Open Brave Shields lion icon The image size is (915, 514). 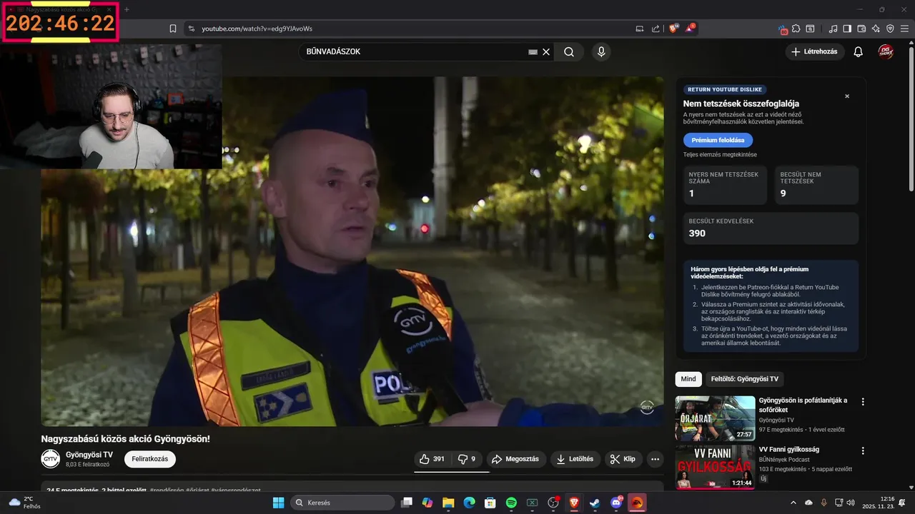pos(673,29)
